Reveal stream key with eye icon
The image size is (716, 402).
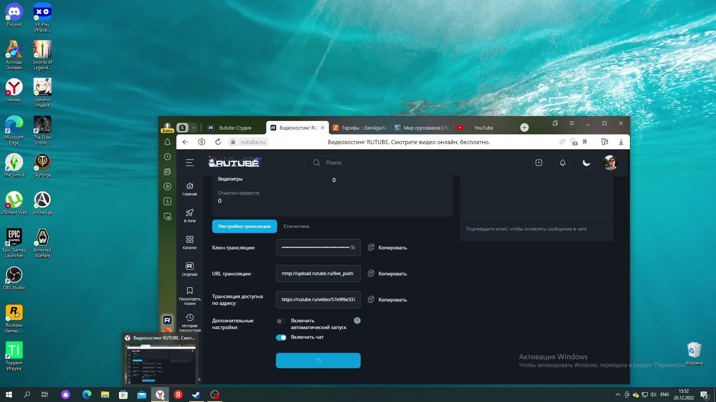pyautogui.click(x=353, y=248)
